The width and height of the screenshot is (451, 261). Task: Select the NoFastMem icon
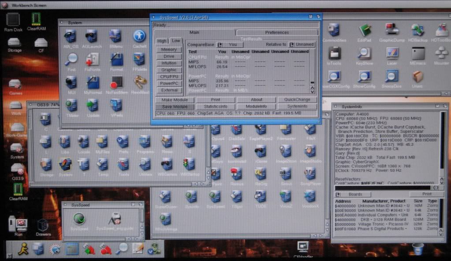tap(116, 83)
